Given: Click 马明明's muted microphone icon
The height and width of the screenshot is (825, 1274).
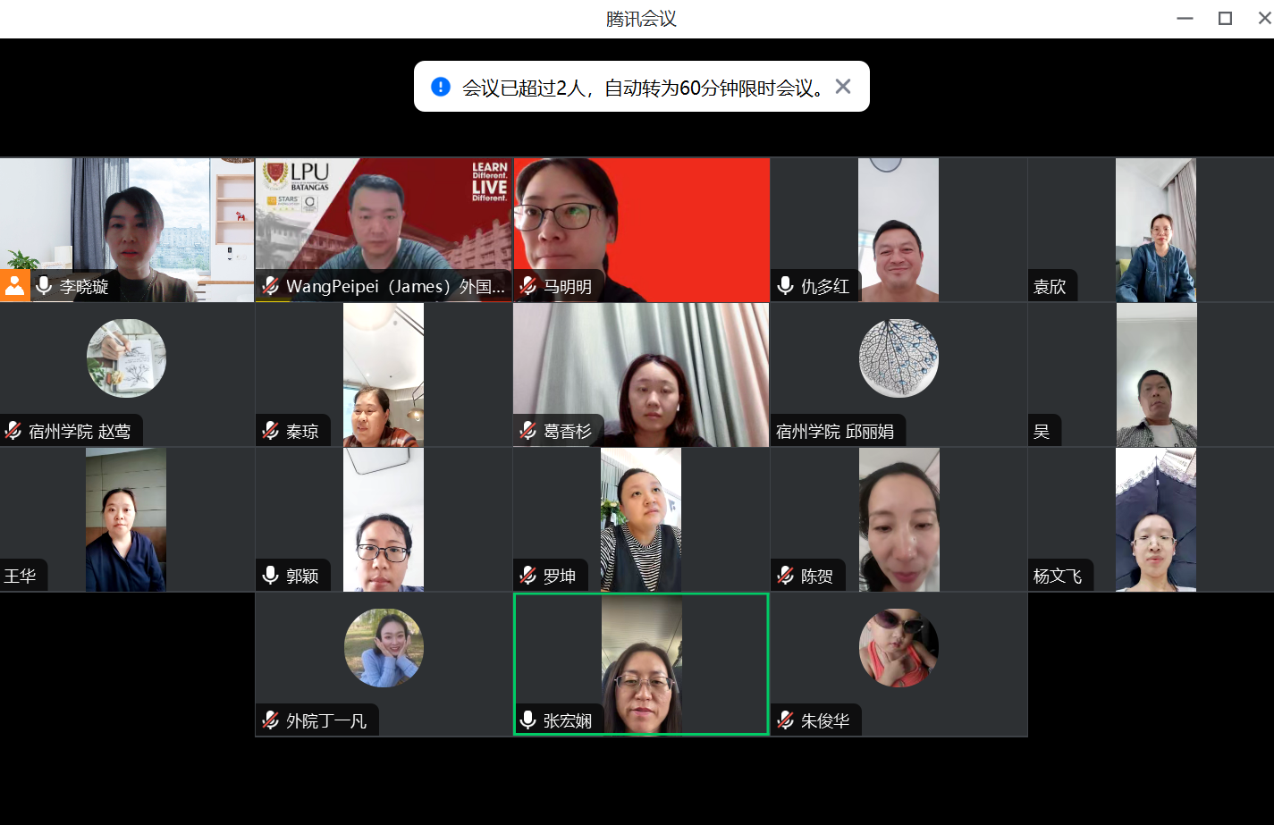Looking at the screenshot, I should [x=528, y=286].
